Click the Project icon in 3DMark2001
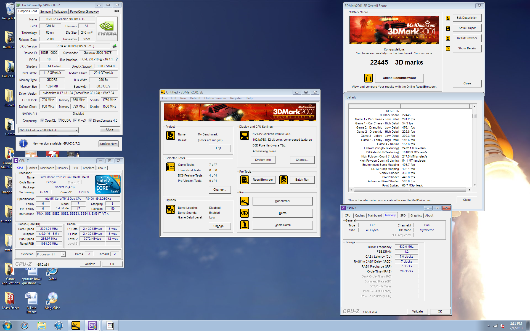Screen dimensions: 530x331 pyautogui.click(x=171, y=135)
